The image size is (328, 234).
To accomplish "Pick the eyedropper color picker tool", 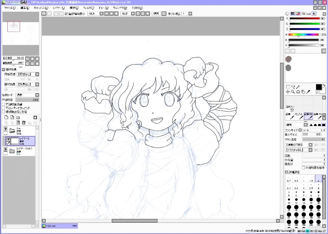I will click(x=308, y=92).
